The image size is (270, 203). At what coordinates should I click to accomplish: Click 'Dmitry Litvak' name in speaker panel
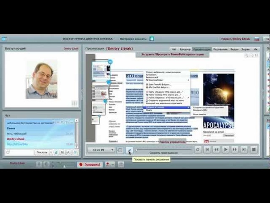(x=71, y=49)
